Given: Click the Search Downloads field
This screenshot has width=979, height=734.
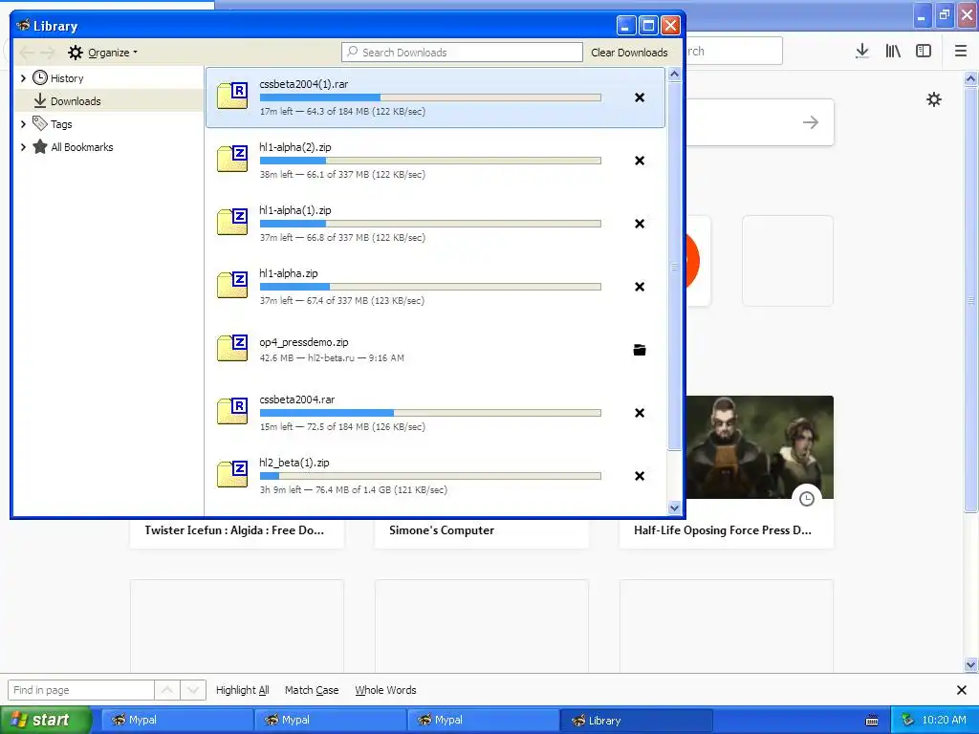Looking at the screenshot, I should (x=462, y=53).
